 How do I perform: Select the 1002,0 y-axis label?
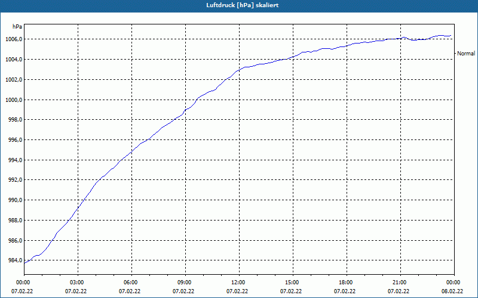tap(14, 80)
